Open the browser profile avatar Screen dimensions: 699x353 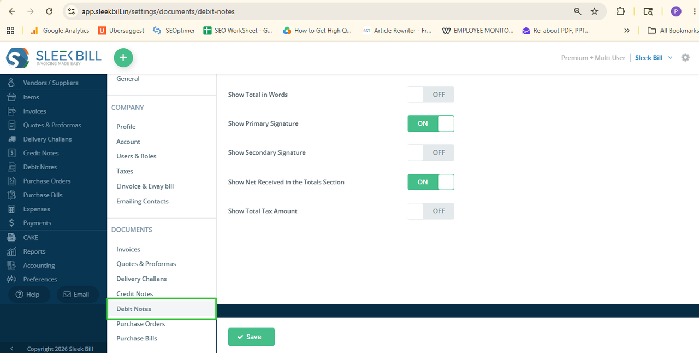pyautogui.click(x=676, y=11)
